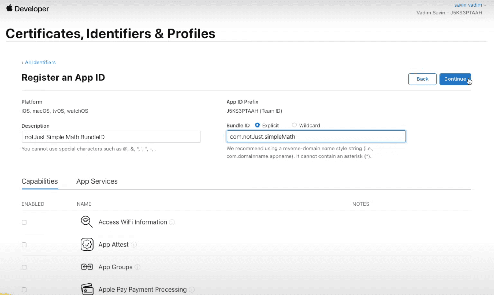Switch to the App Services tab
The width and height of the screenshot is (494, 295).
pos(97,181)
